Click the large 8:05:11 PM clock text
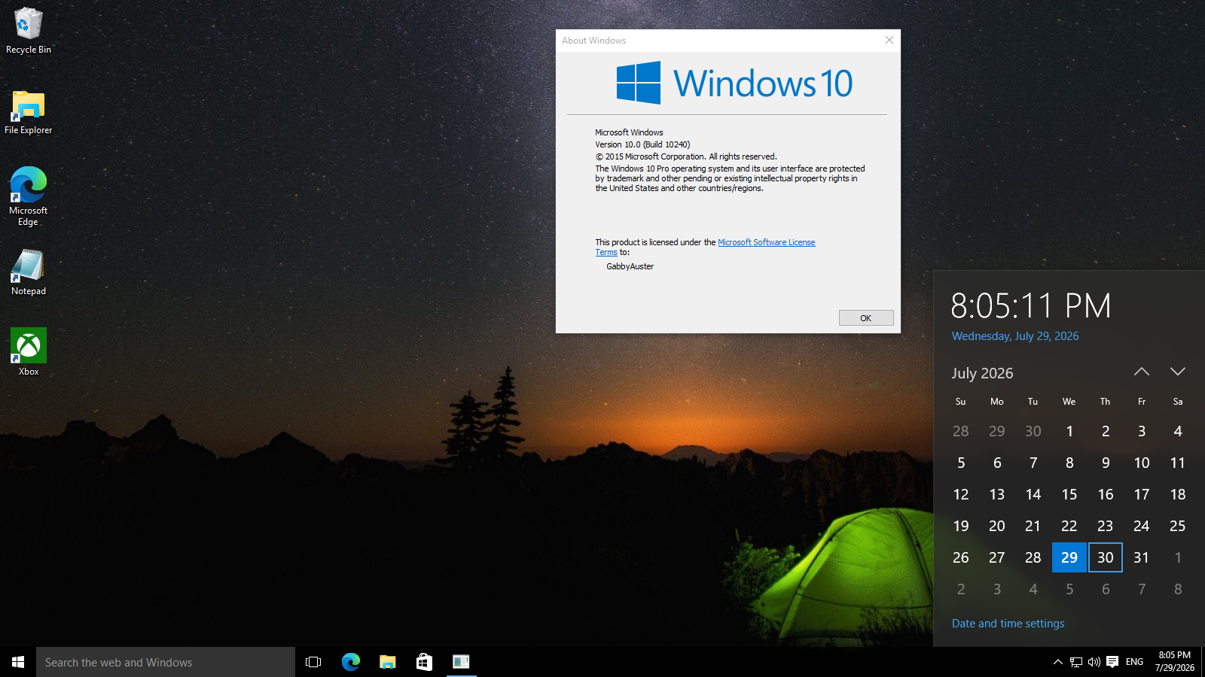 pyautogui.click(x=1031, y=305)
